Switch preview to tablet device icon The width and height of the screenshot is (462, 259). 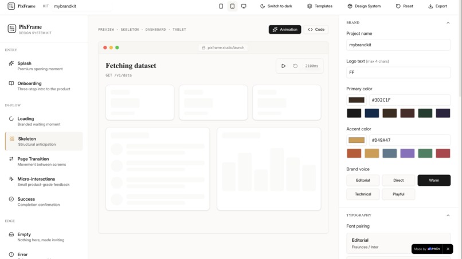point(233,6)
